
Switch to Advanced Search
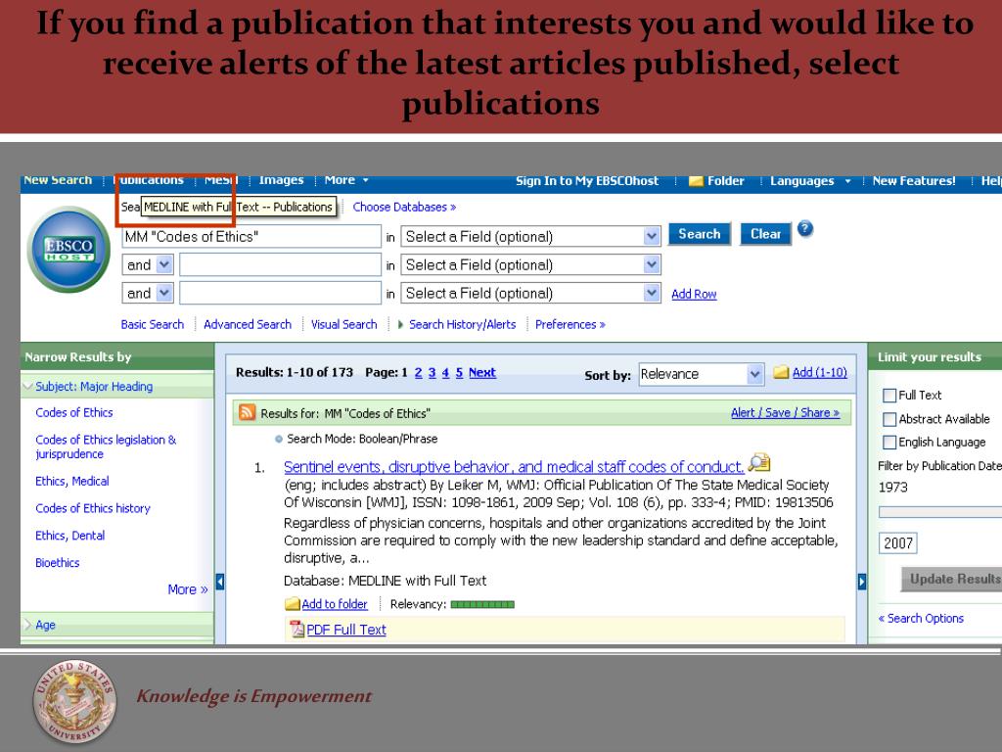coord(248,324)
